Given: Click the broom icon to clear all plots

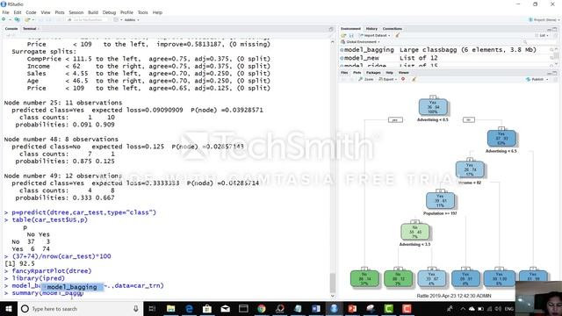Looking at the screenshot, I should pos(414,79).
